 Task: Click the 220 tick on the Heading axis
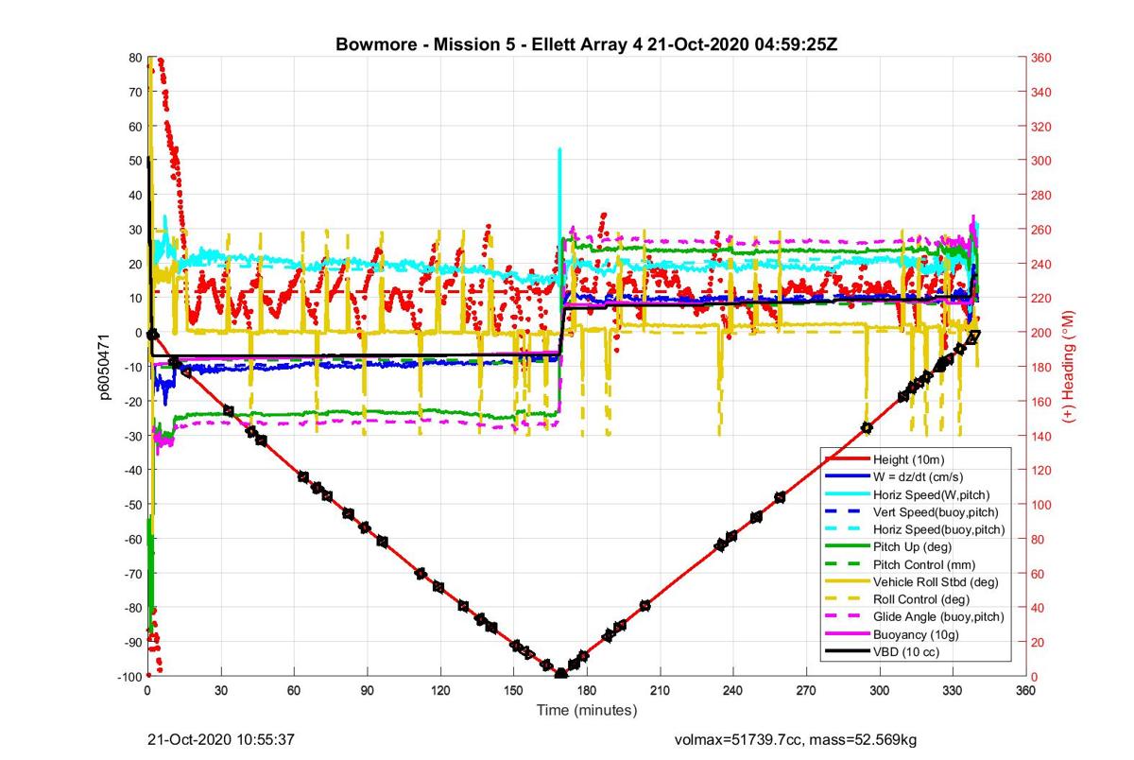tap(1041, 298)
